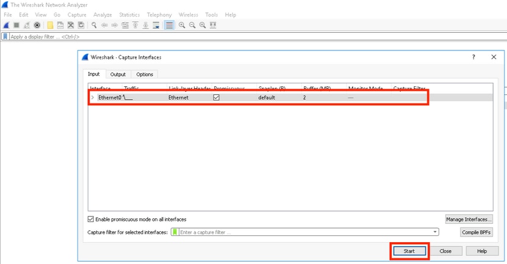Click the Apply a display filter field
The image size is (507, 264).
click(x=258, y=36)
